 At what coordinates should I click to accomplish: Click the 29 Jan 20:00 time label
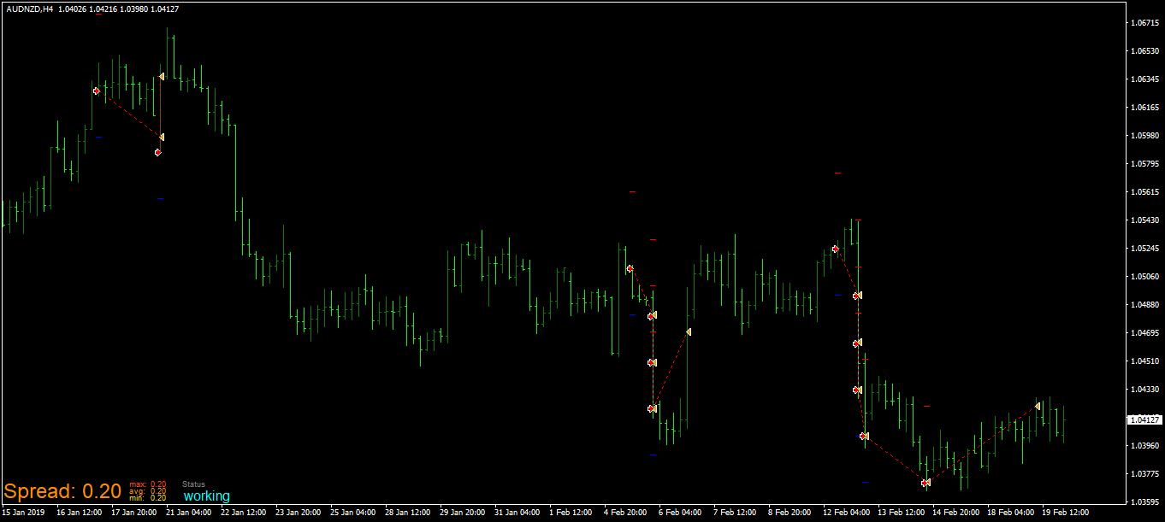463,513
